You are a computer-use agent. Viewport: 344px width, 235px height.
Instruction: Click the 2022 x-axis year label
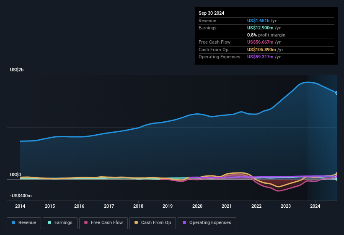click(256, 206)
